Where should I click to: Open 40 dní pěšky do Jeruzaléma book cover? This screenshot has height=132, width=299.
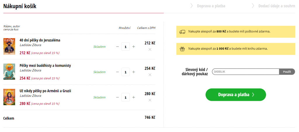[9, 46]
